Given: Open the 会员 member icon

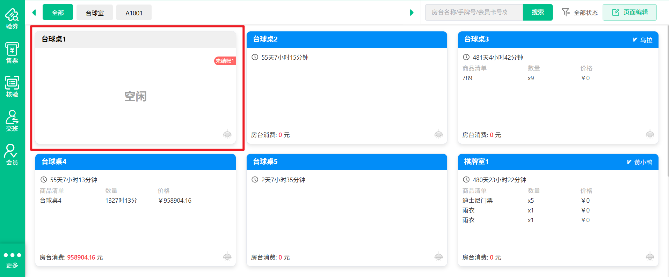Looking at the screenshot, I should 12,155.
